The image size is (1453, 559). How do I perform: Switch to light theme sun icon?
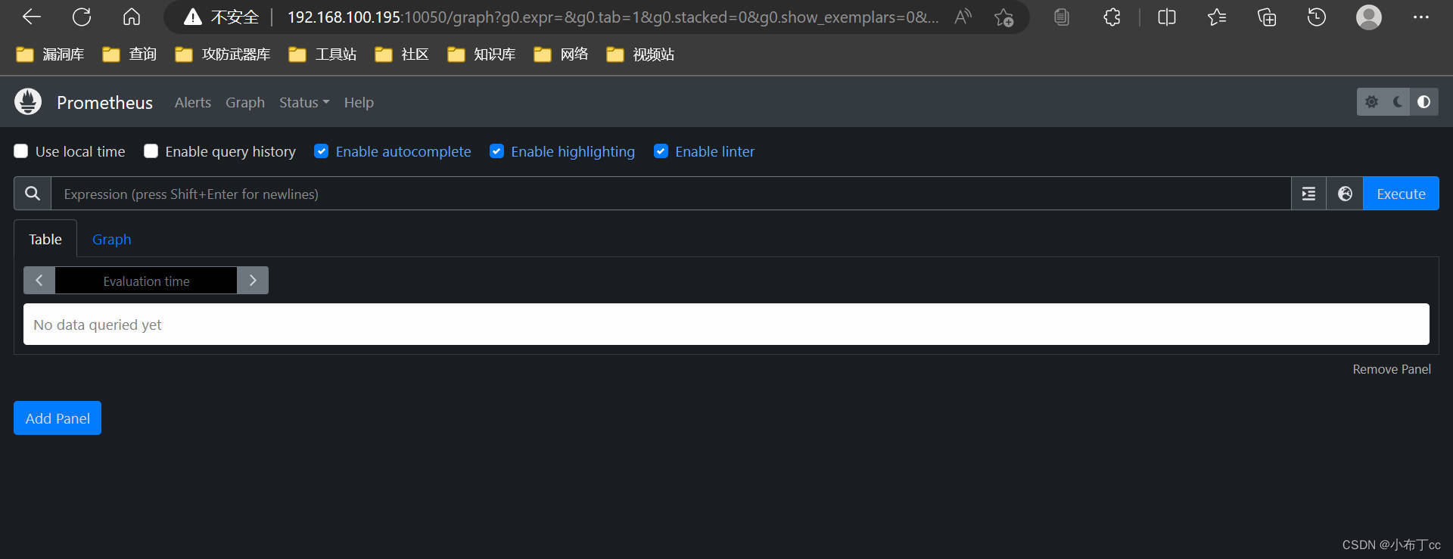point(1371,101)
